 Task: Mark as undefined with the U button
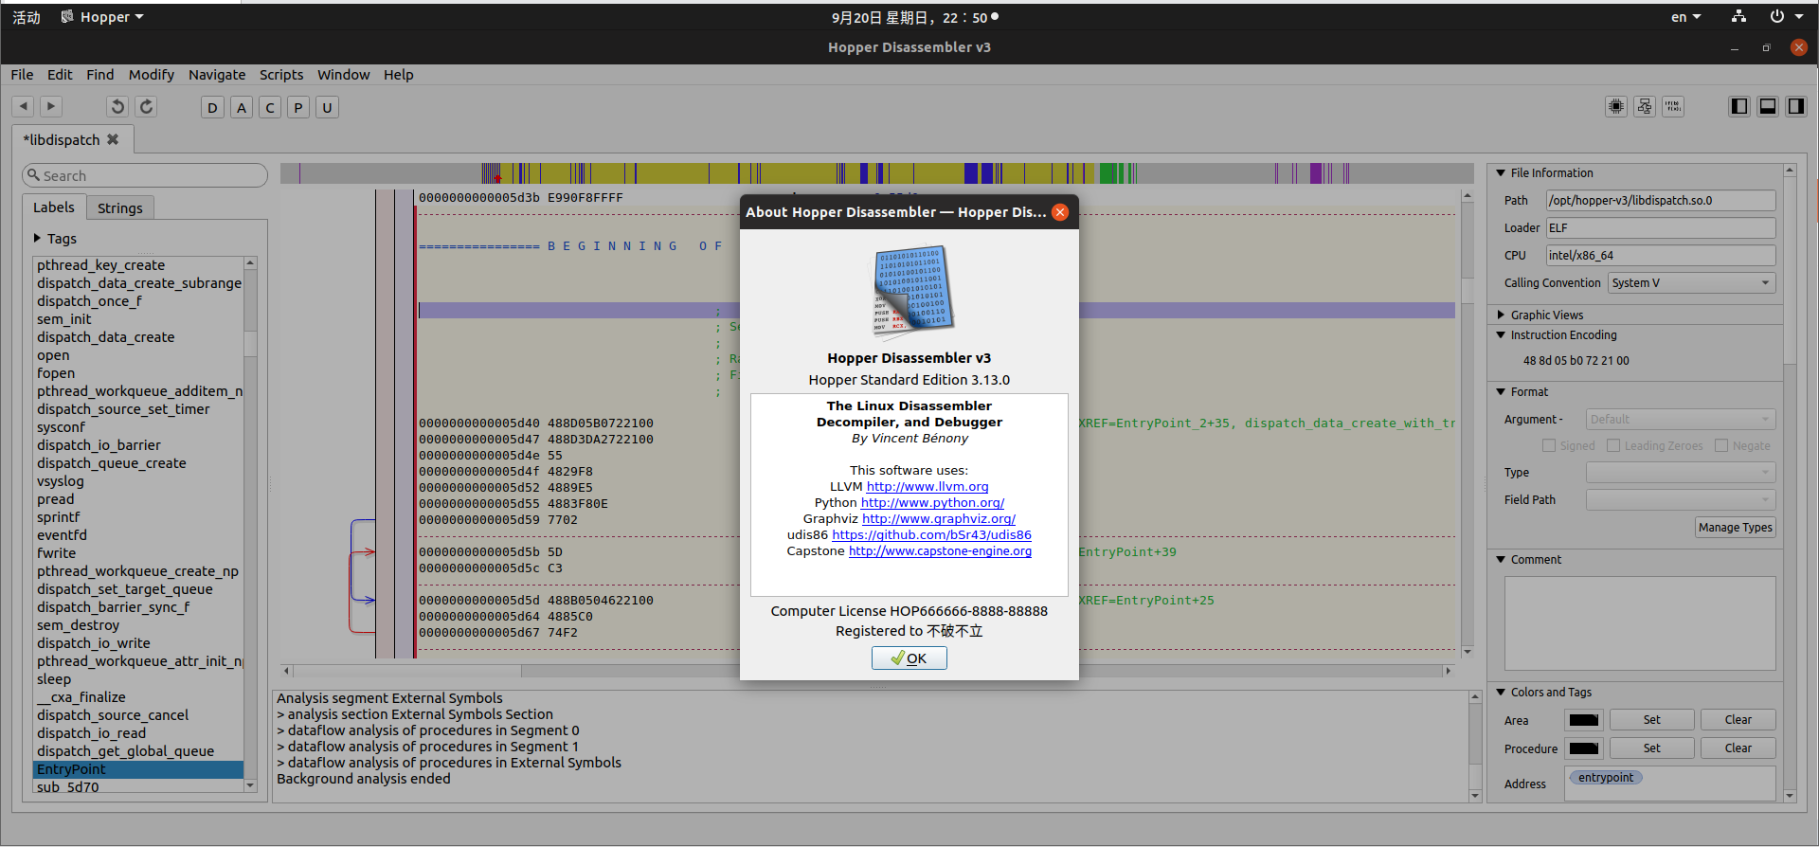click(x=327, y=107)
